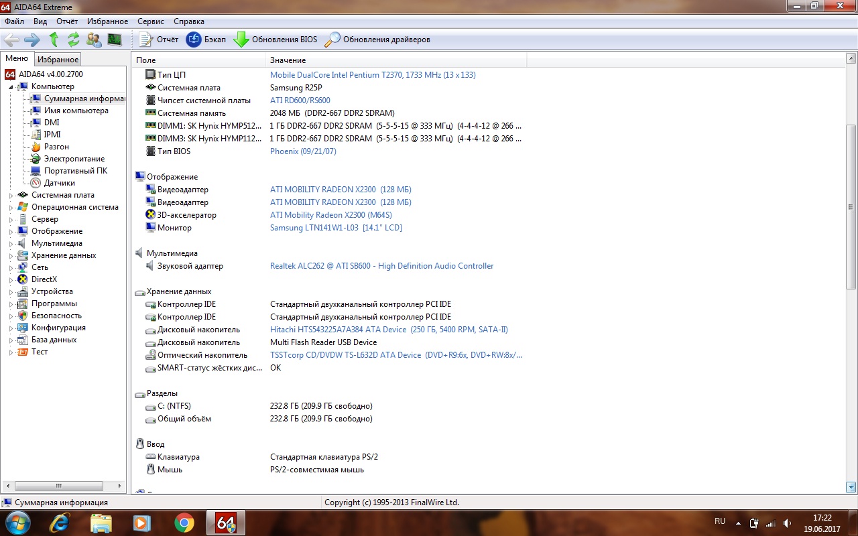Click scroll-down arrow of main panel
858x536 pixels.
pos(851,487)
